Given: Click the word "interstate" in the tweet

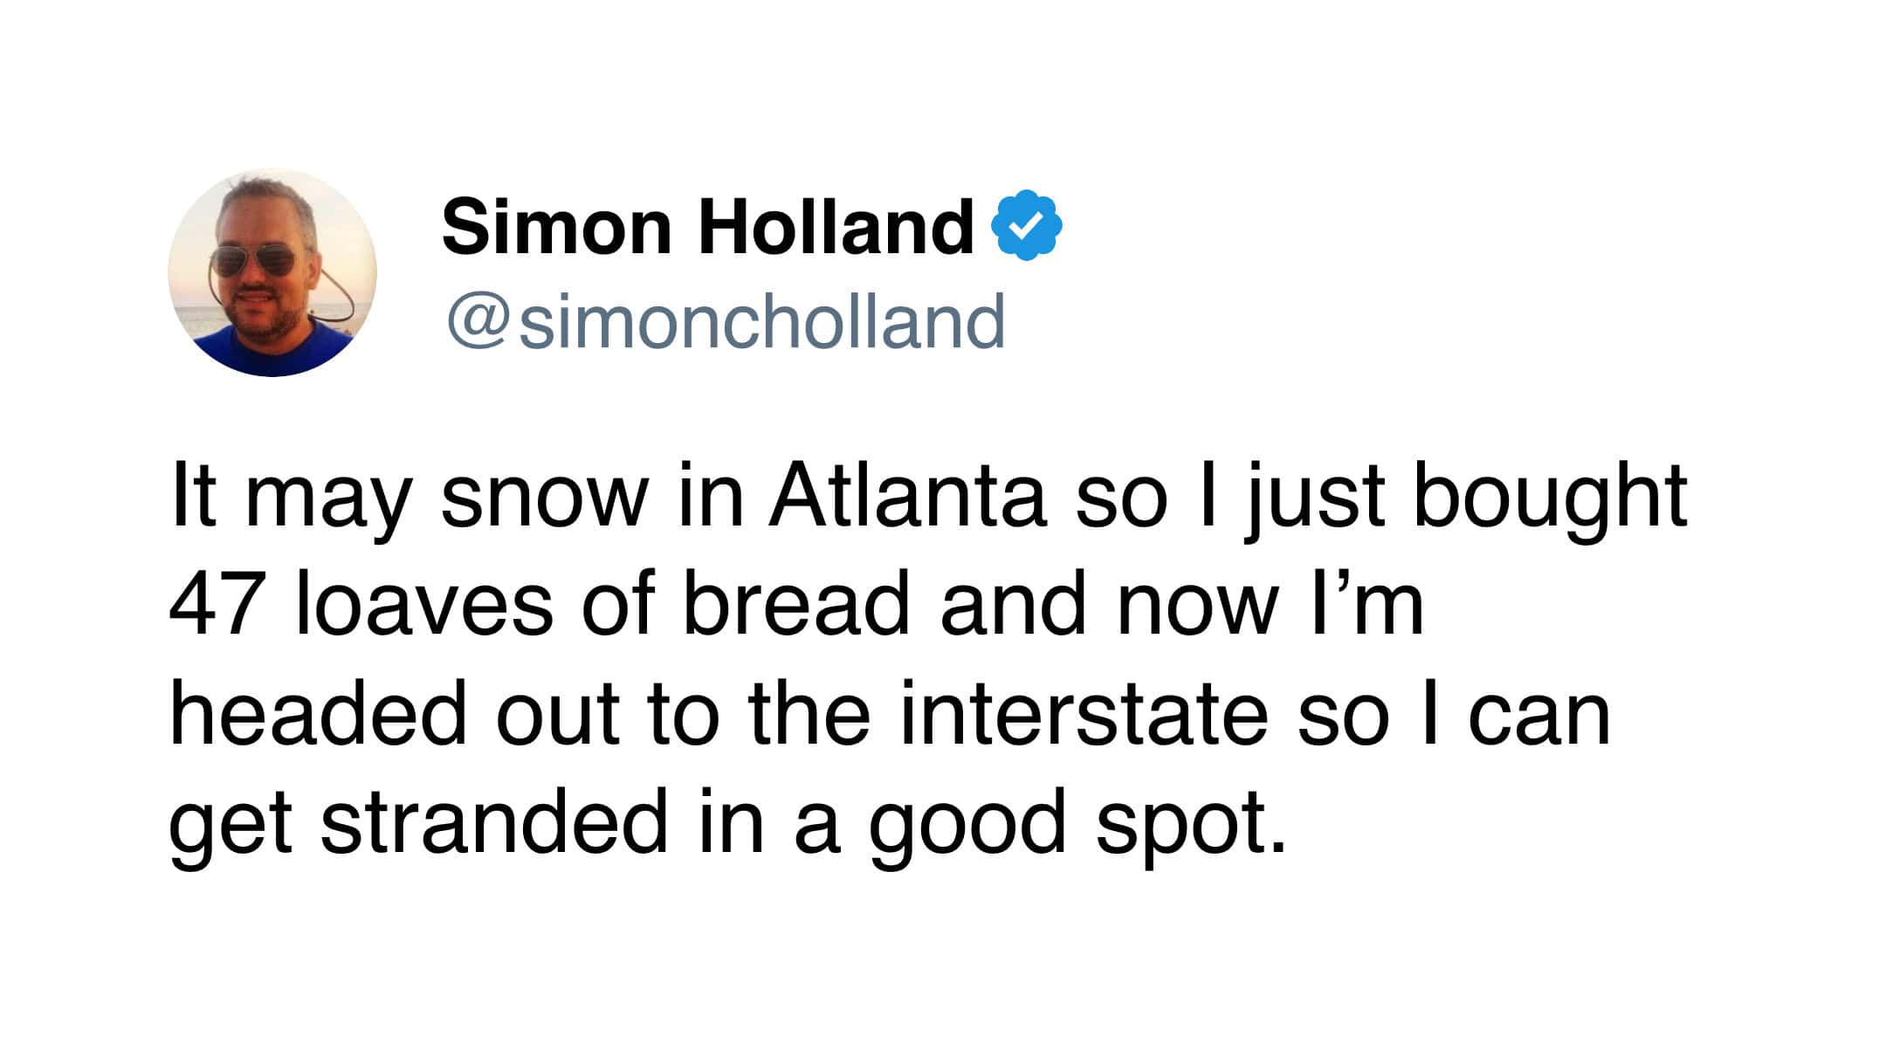Looking at the screenshot, I should click(1084, 714).
